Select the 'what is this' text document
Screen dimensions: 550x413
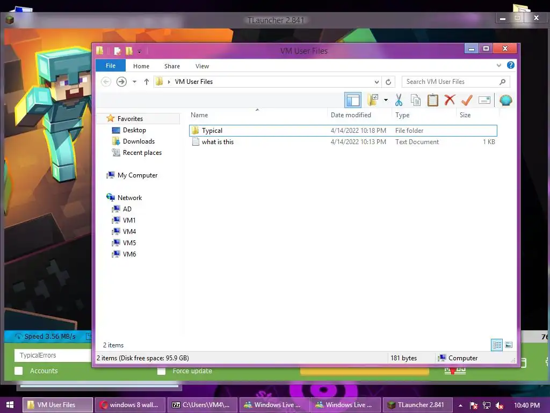[x=343, y=142]
